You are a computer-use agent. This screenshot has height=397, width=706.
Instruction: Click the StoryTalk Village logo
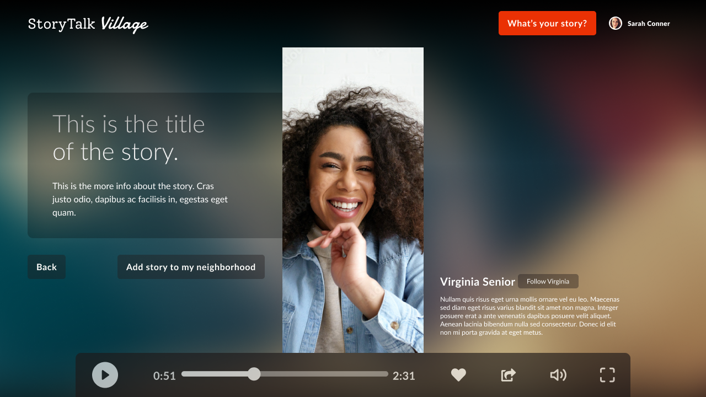(88, 24)
